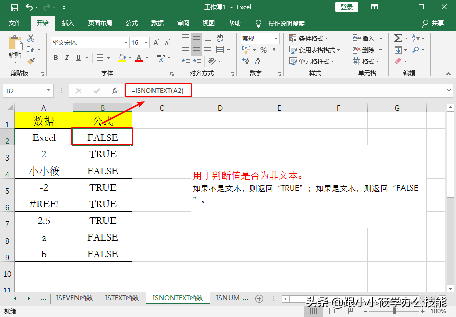Toggle center horizontal alignment
Screen dimensions: 456x317
coord(197,50)
